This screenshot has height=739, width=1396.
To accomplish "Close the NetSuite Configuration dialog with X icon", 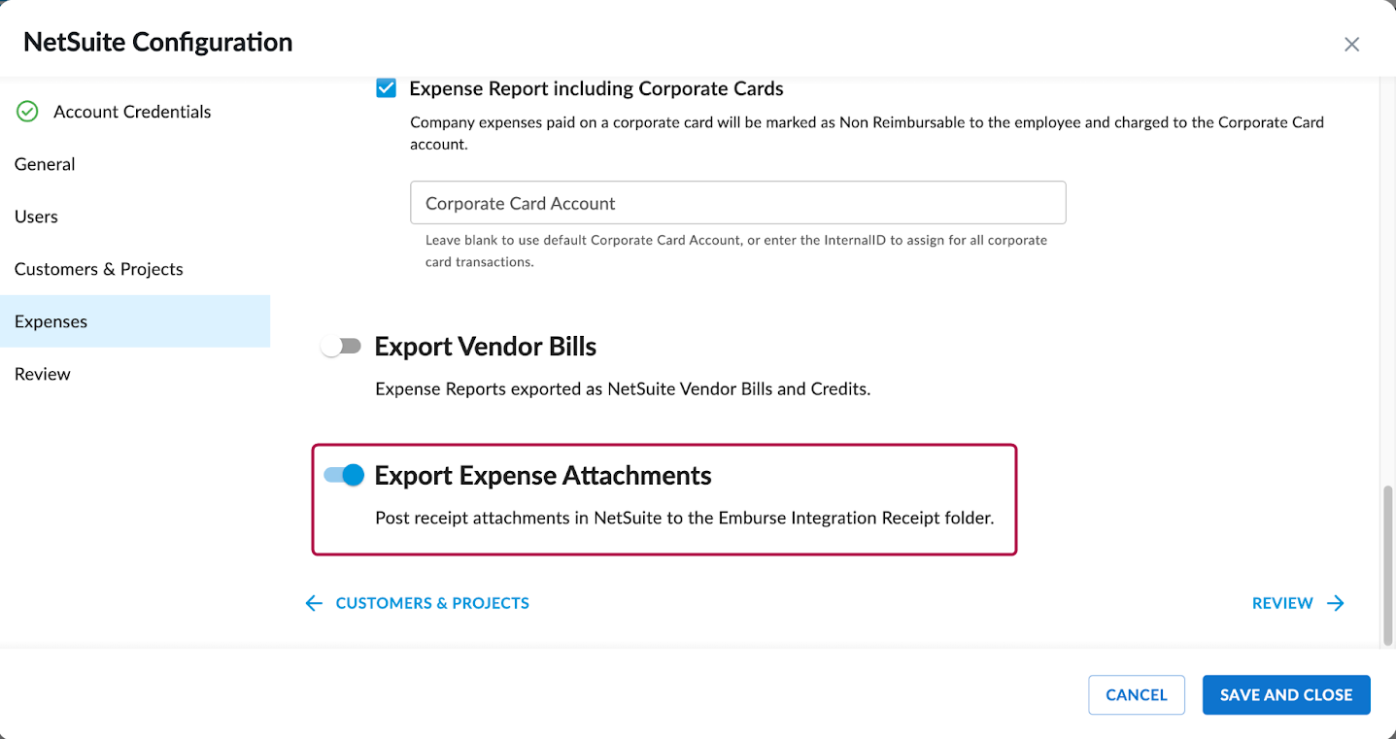I will [x=1351, y=45].
